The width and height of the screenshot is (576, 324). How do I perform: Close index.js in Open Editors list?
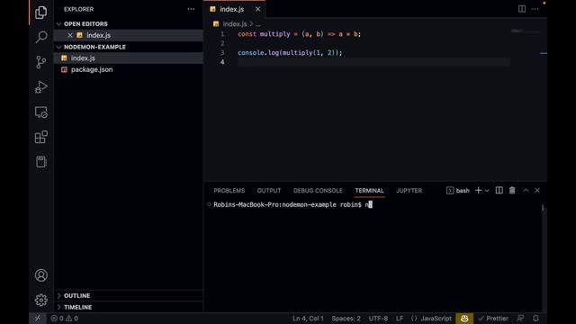[70, 35]
